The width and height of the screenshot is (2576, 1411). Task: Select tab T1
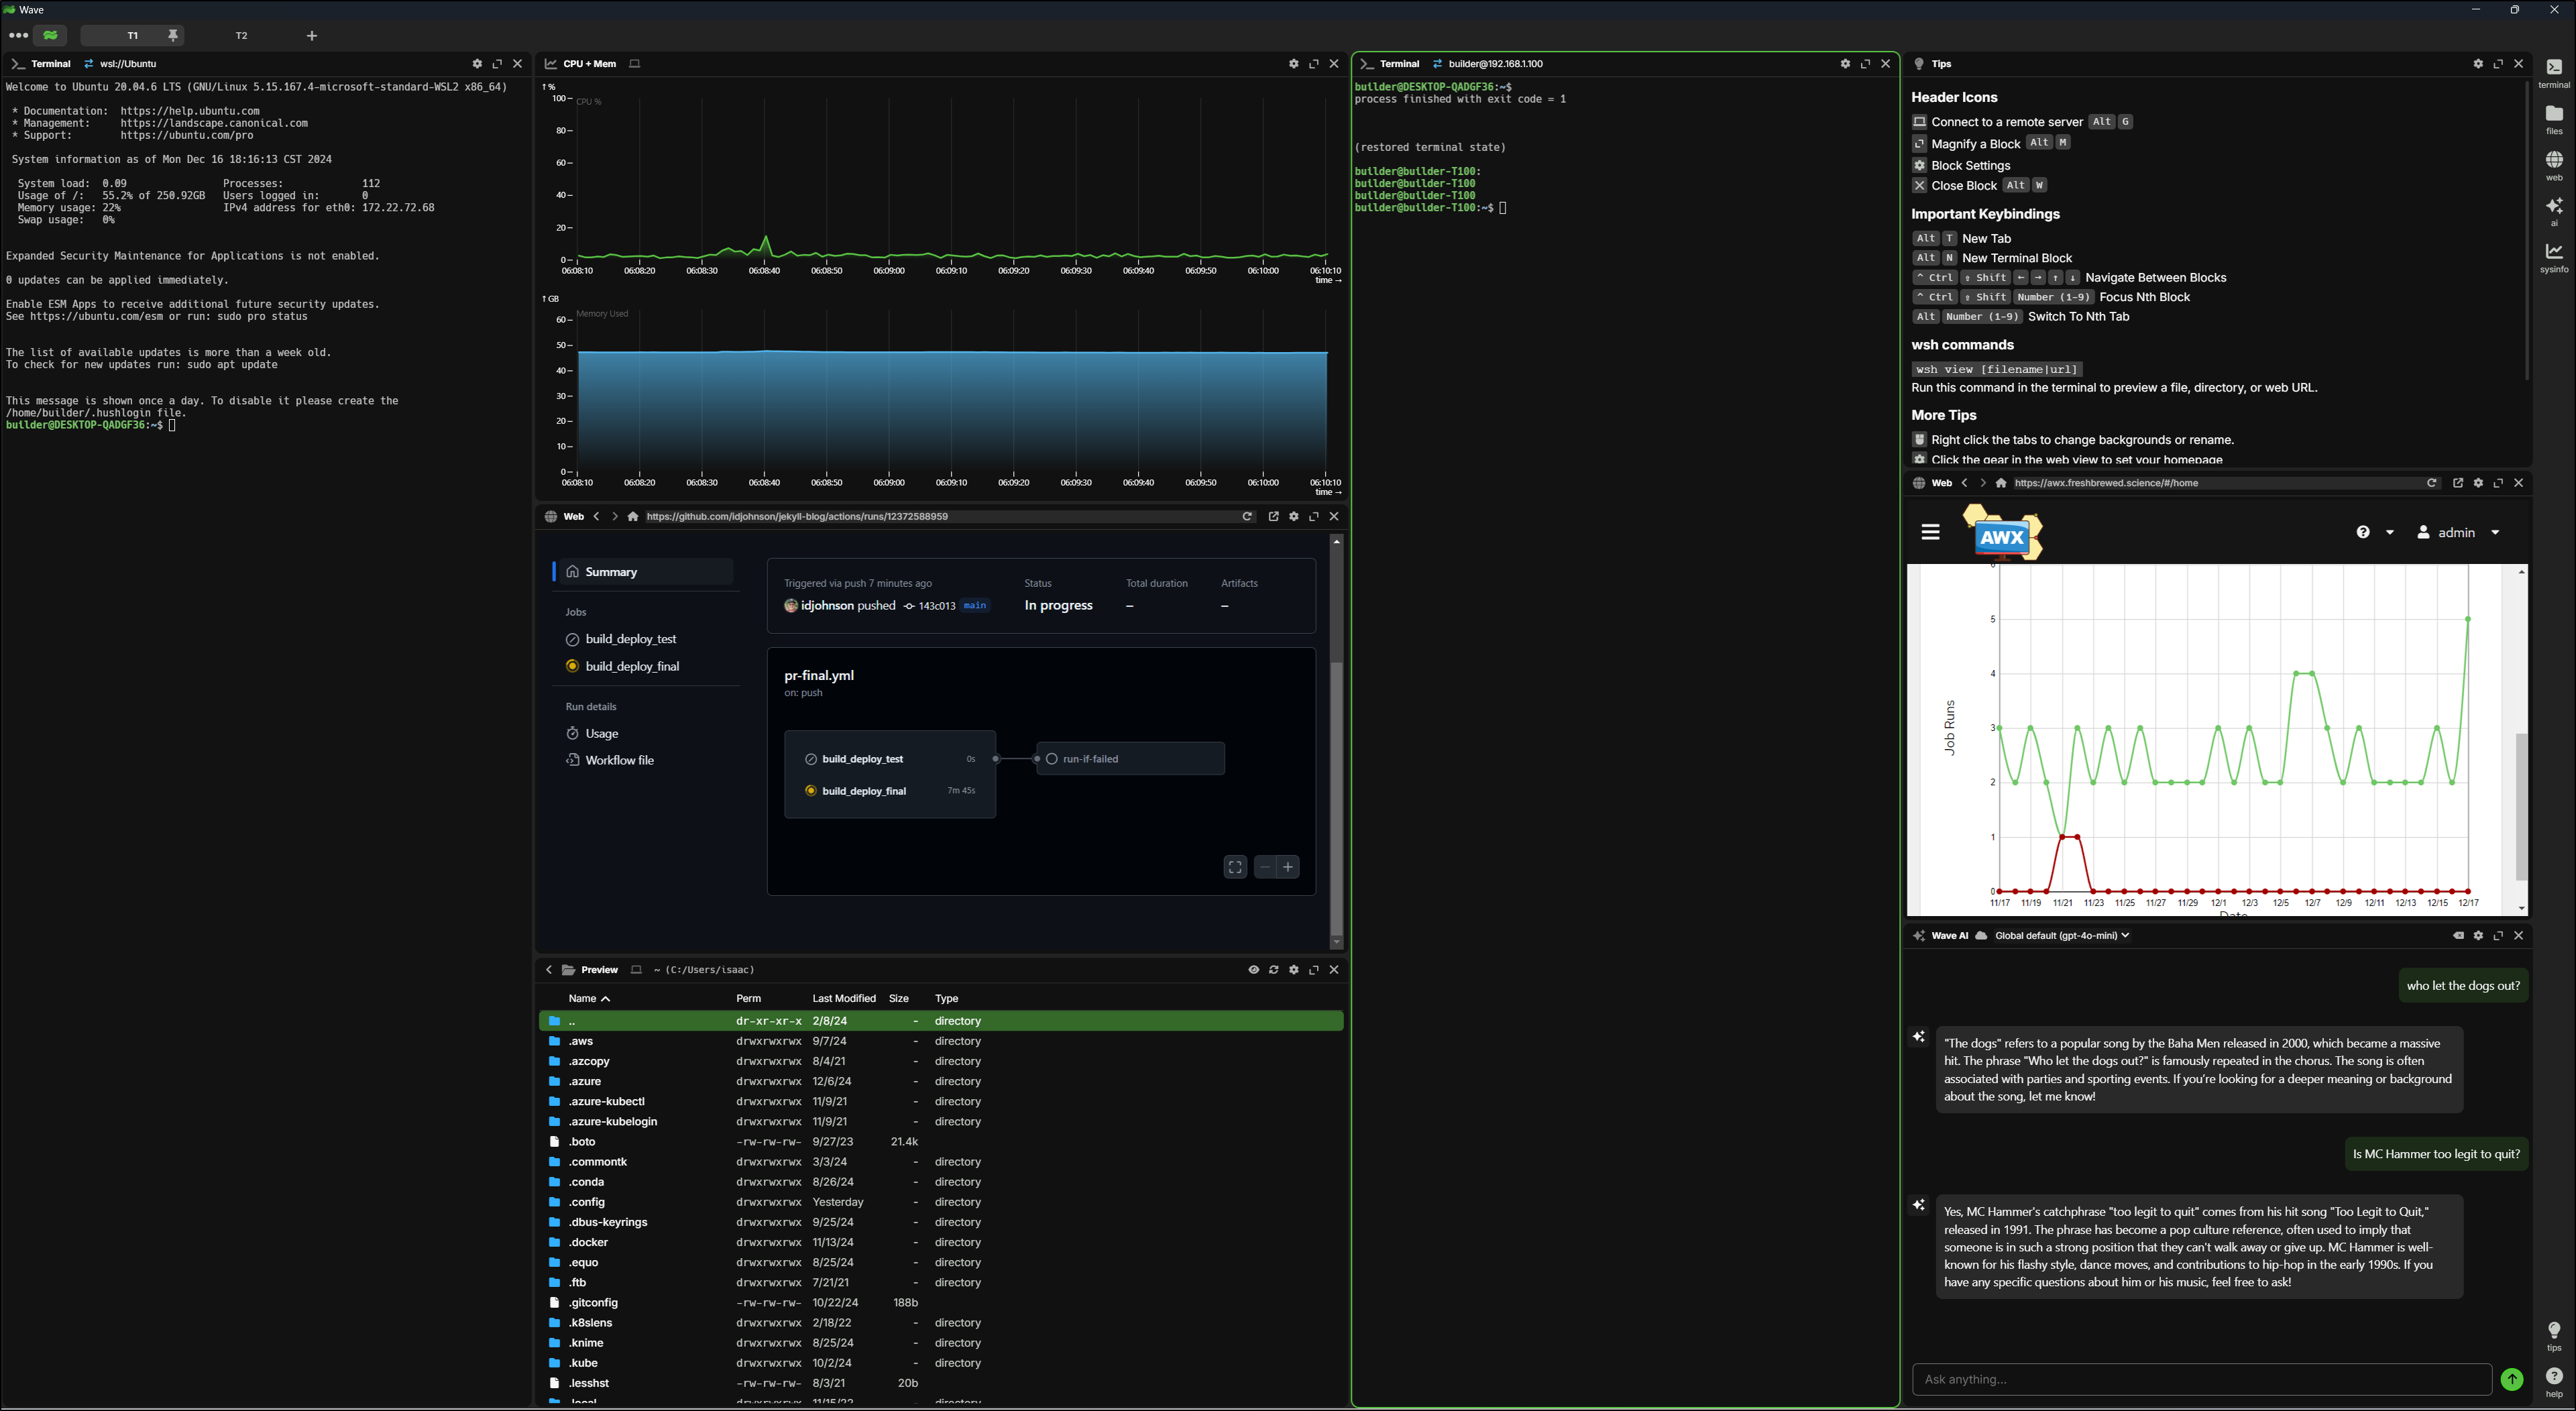pyautogui.click(x=132, y=36)
